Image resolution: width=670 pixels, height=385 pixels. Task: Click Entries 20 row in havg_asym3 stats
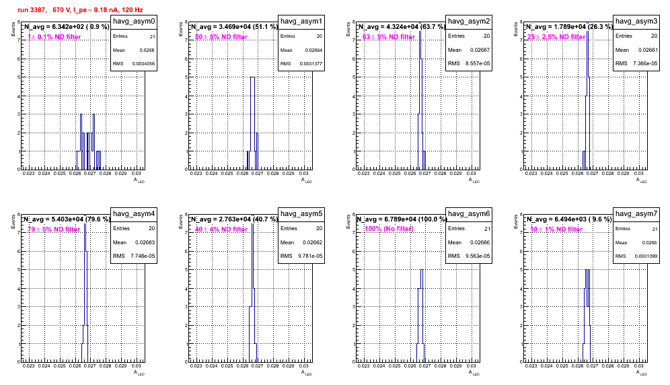click(636, 36)
